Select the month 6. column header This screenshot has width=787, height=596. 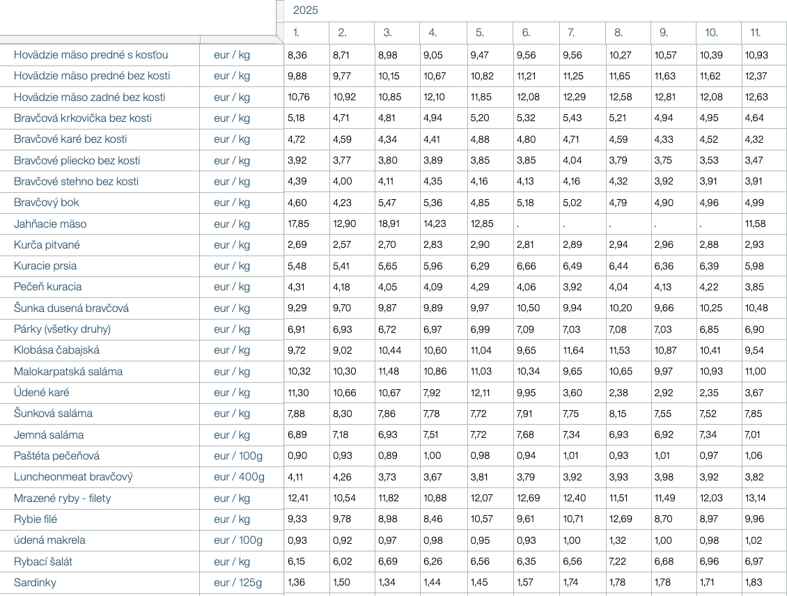[526, 33]
